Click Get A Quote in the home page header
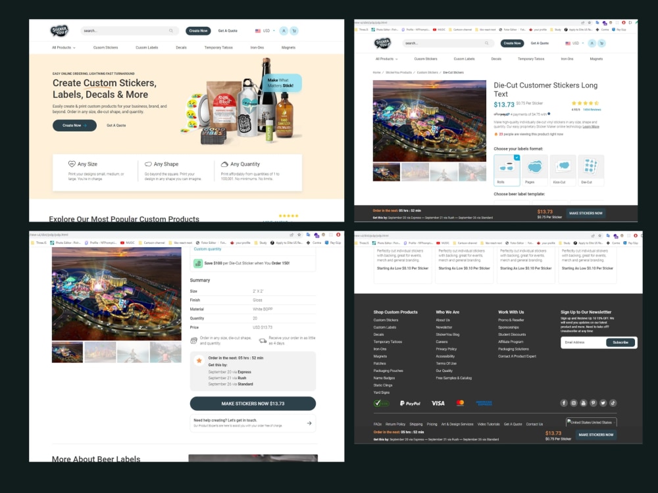The height and width of the screenshot is (493, 658). (x=228, y=31)
